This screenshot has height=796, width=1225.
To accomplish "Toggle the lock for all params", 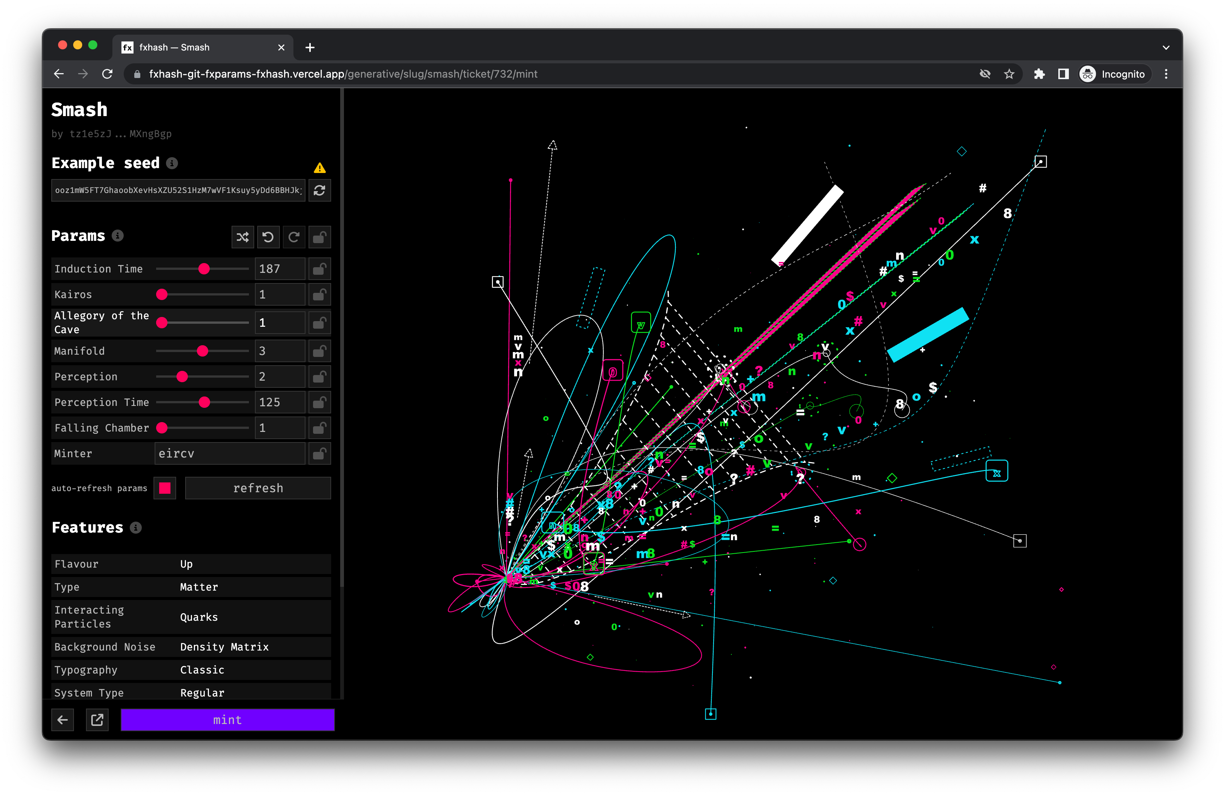I will click(x=319, y=237).
